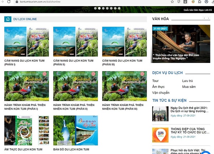Screen dimensions: 214x154
Task: Open Vận chuyển services link
Action: click(160, 92)
